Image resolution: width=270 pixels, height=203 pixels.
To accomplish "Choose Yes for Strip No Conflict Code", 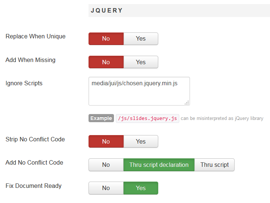I will (x=141, y=141).
